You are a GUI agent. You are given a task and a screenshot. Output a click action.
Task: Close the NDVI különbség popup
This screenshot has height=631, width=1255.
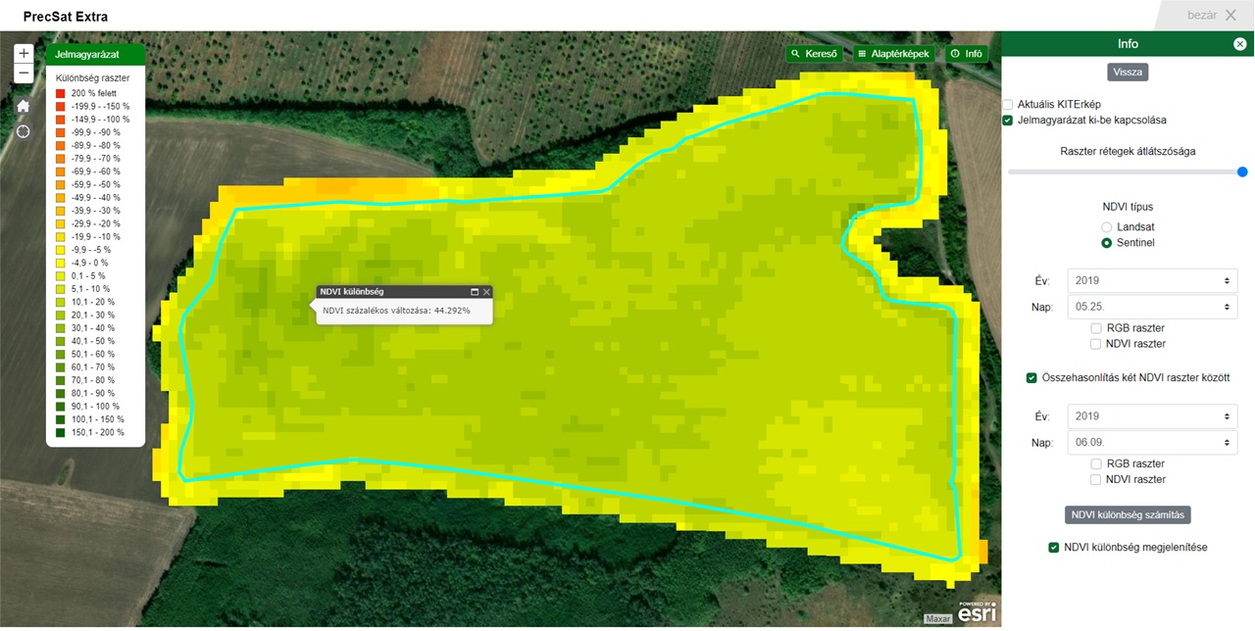[x=486, y=292]
